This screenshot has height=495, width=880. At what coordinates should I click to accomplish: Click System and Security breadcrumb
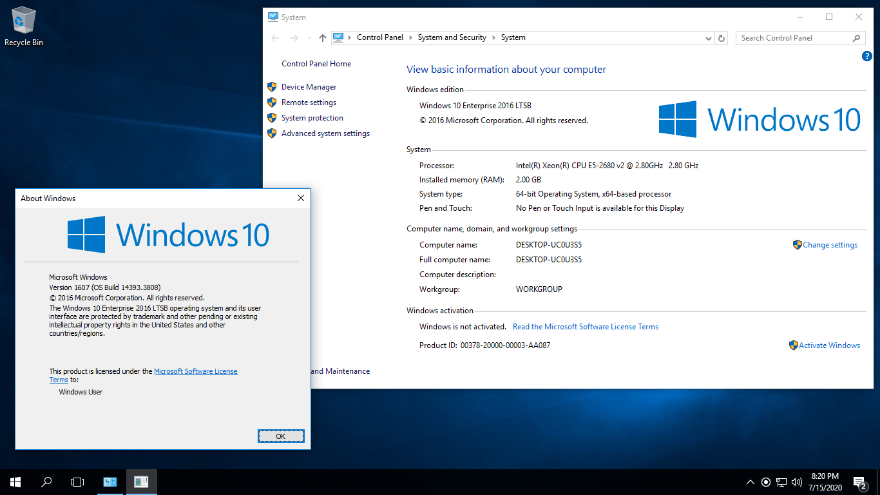452,37
